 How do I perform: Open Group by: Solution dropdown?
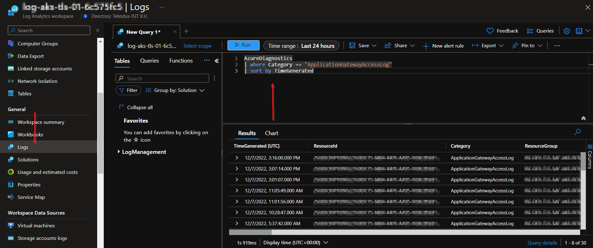pyautogui.click(x=175, y=90)
